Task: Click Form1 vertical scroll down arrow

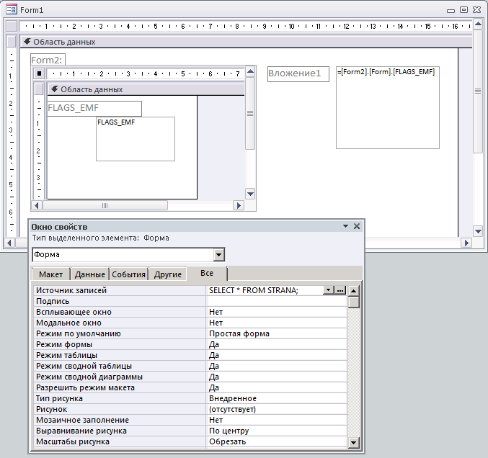Action: click(478, 231)
